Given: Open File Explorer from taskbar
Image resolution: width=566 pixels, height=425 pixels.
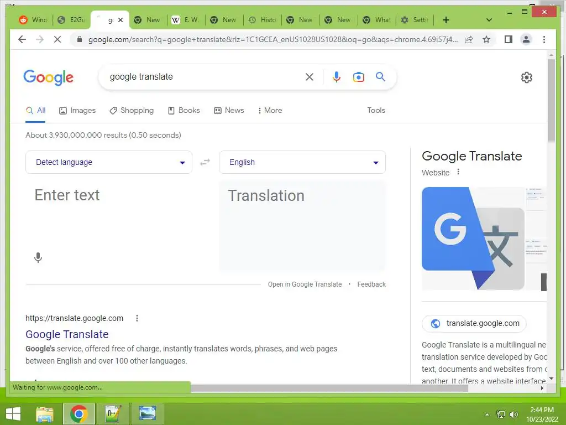Looking at the screenshot, I should 45,414.
